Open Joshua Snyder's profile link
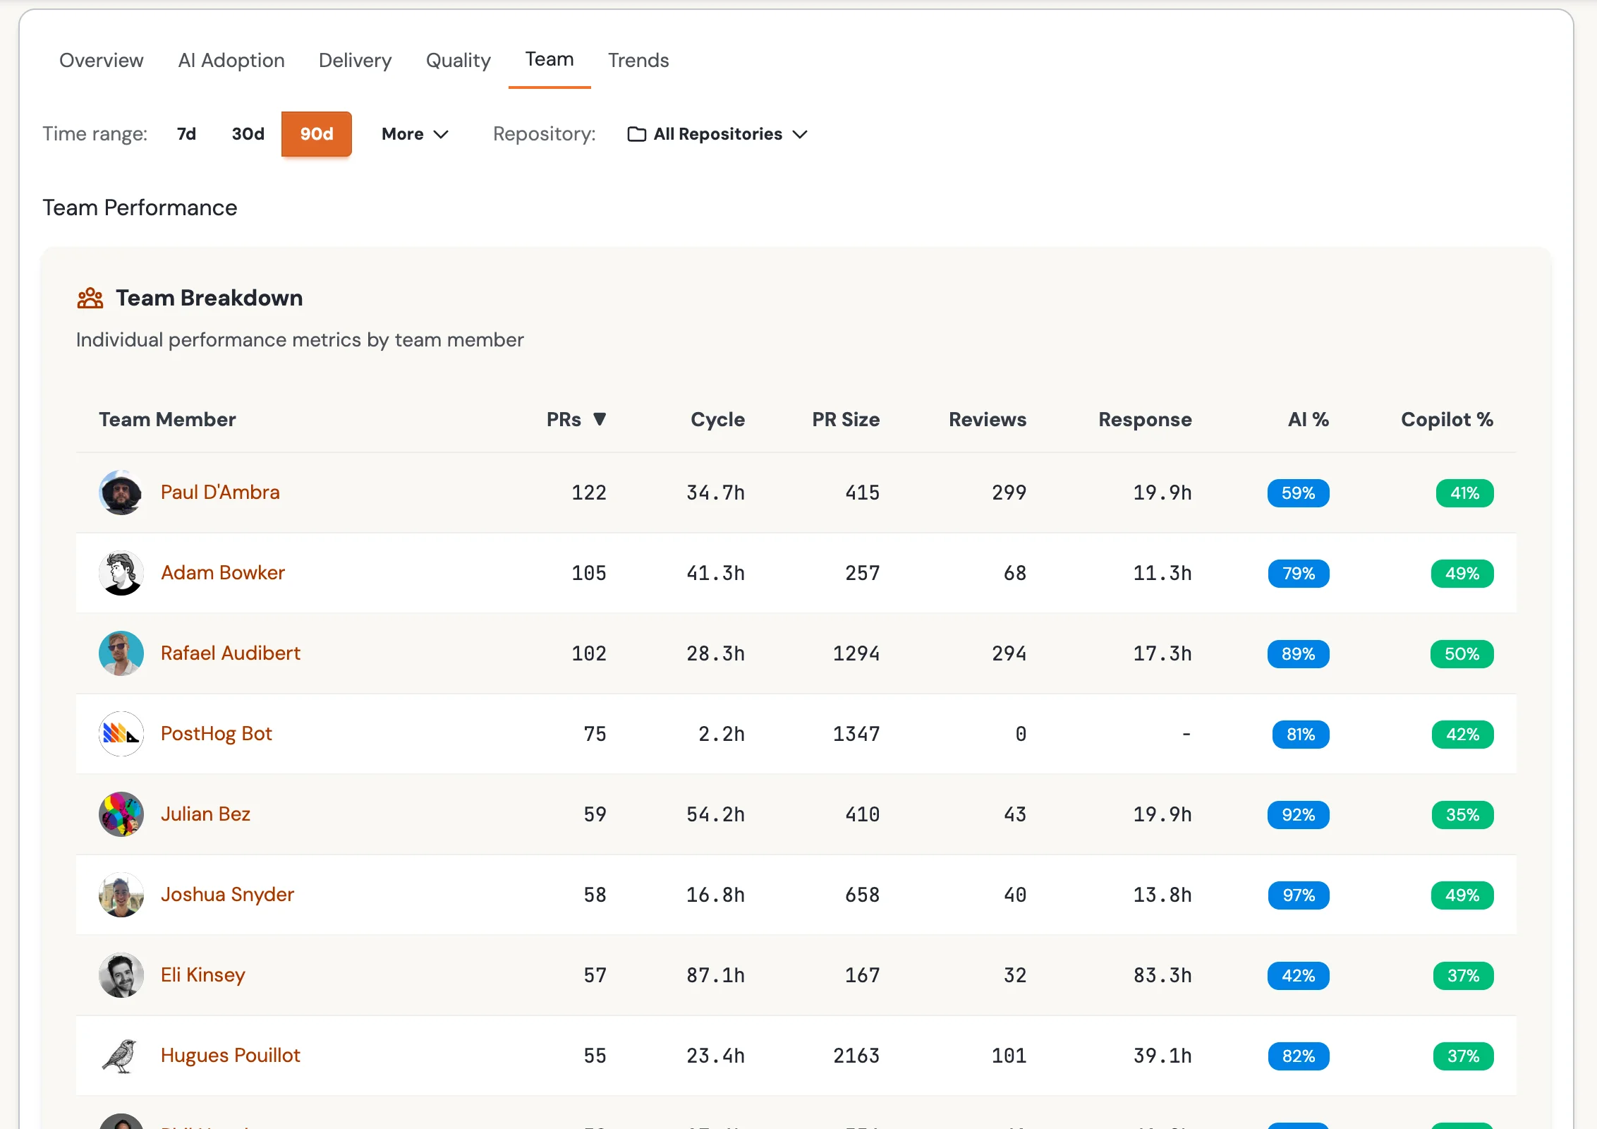This screenshot has width=1597, height=1129. (227, 895)
